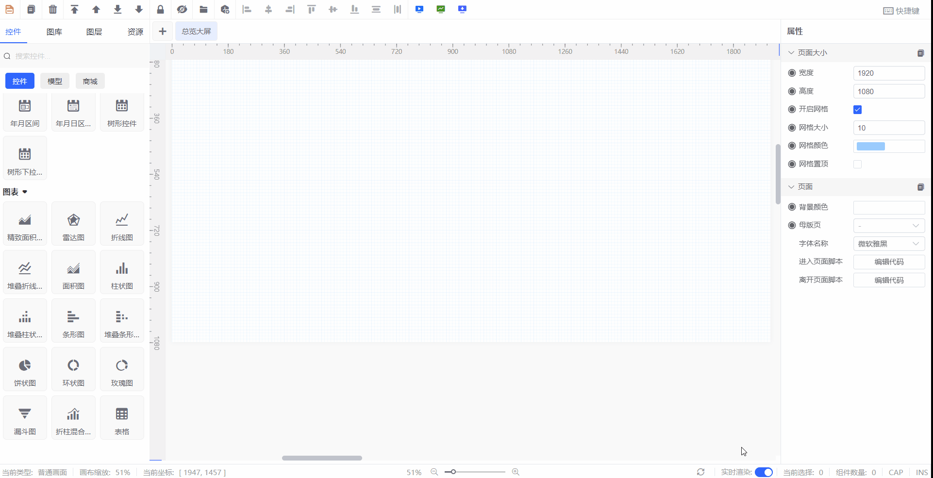Click the hexagon add-component icon
Screen dimensions: 933x478
click(225, 9)
